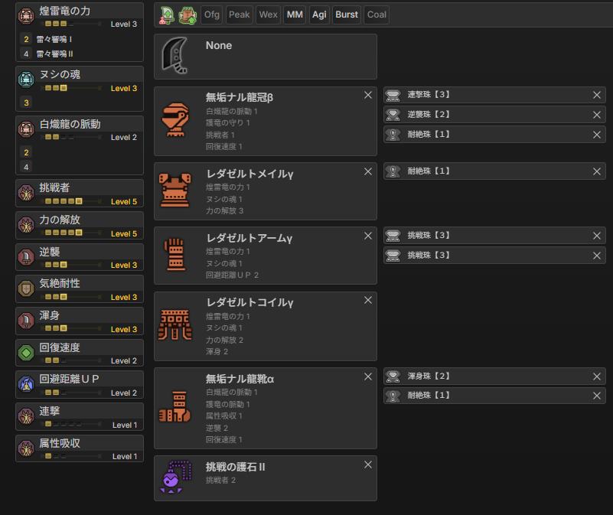This screenshot has height=515, width=613.
Task: Select the 無垢ナル龍冠β helmet icon
Action: click(174, 121)
